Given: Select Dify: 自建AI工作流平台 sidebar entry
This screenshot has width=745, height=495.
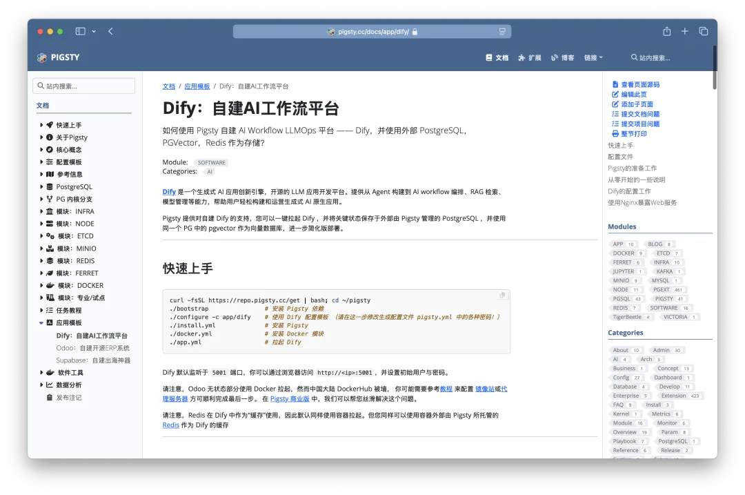Looking at the screenshot, I should 92,336.
